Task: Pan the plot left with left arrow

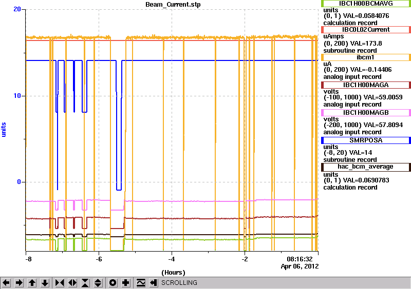Action: [x=6, y=283]
